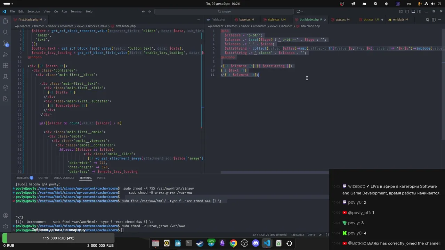
Task: Open Discord from the dock
Action: pos(256,243)
